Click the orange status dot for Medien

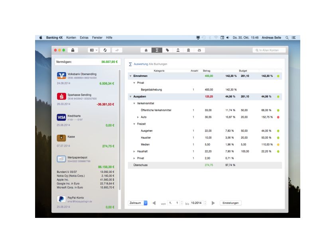278,145
